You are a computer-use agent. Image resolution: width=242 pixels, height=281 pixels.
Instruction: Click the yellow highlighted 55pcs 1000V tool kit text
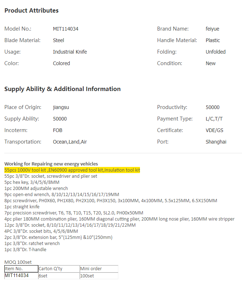tap(72, 170)
